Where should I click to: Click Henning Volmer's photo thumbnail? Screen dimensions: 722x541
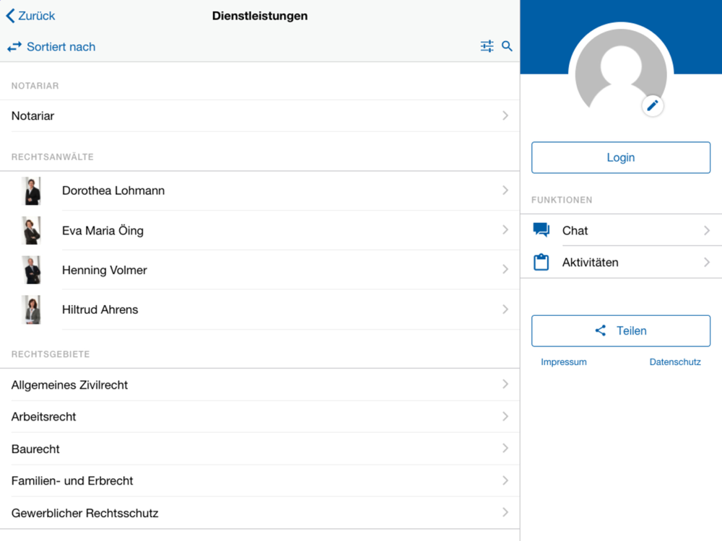click(x=32, y=270)
